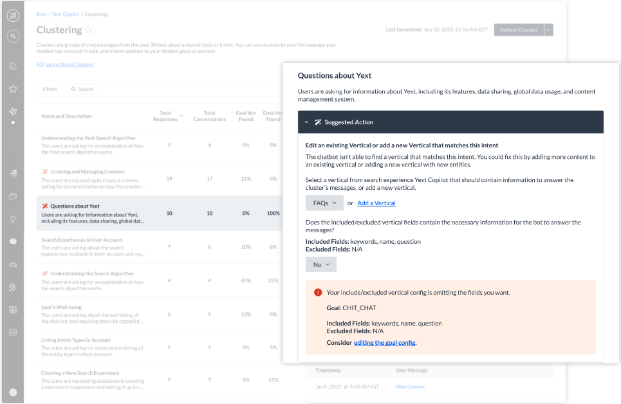Click the Filters button

[50, 89]
